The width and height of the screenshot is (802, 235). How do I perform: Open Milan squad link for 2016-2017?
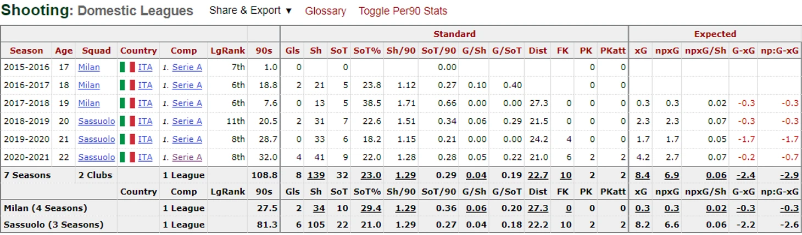pyautogui.click(x=89, y=85)
